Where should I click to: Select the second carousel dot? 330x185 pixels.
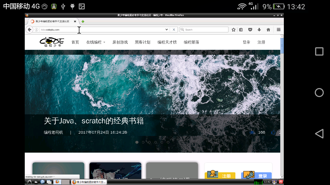(143, 142)
